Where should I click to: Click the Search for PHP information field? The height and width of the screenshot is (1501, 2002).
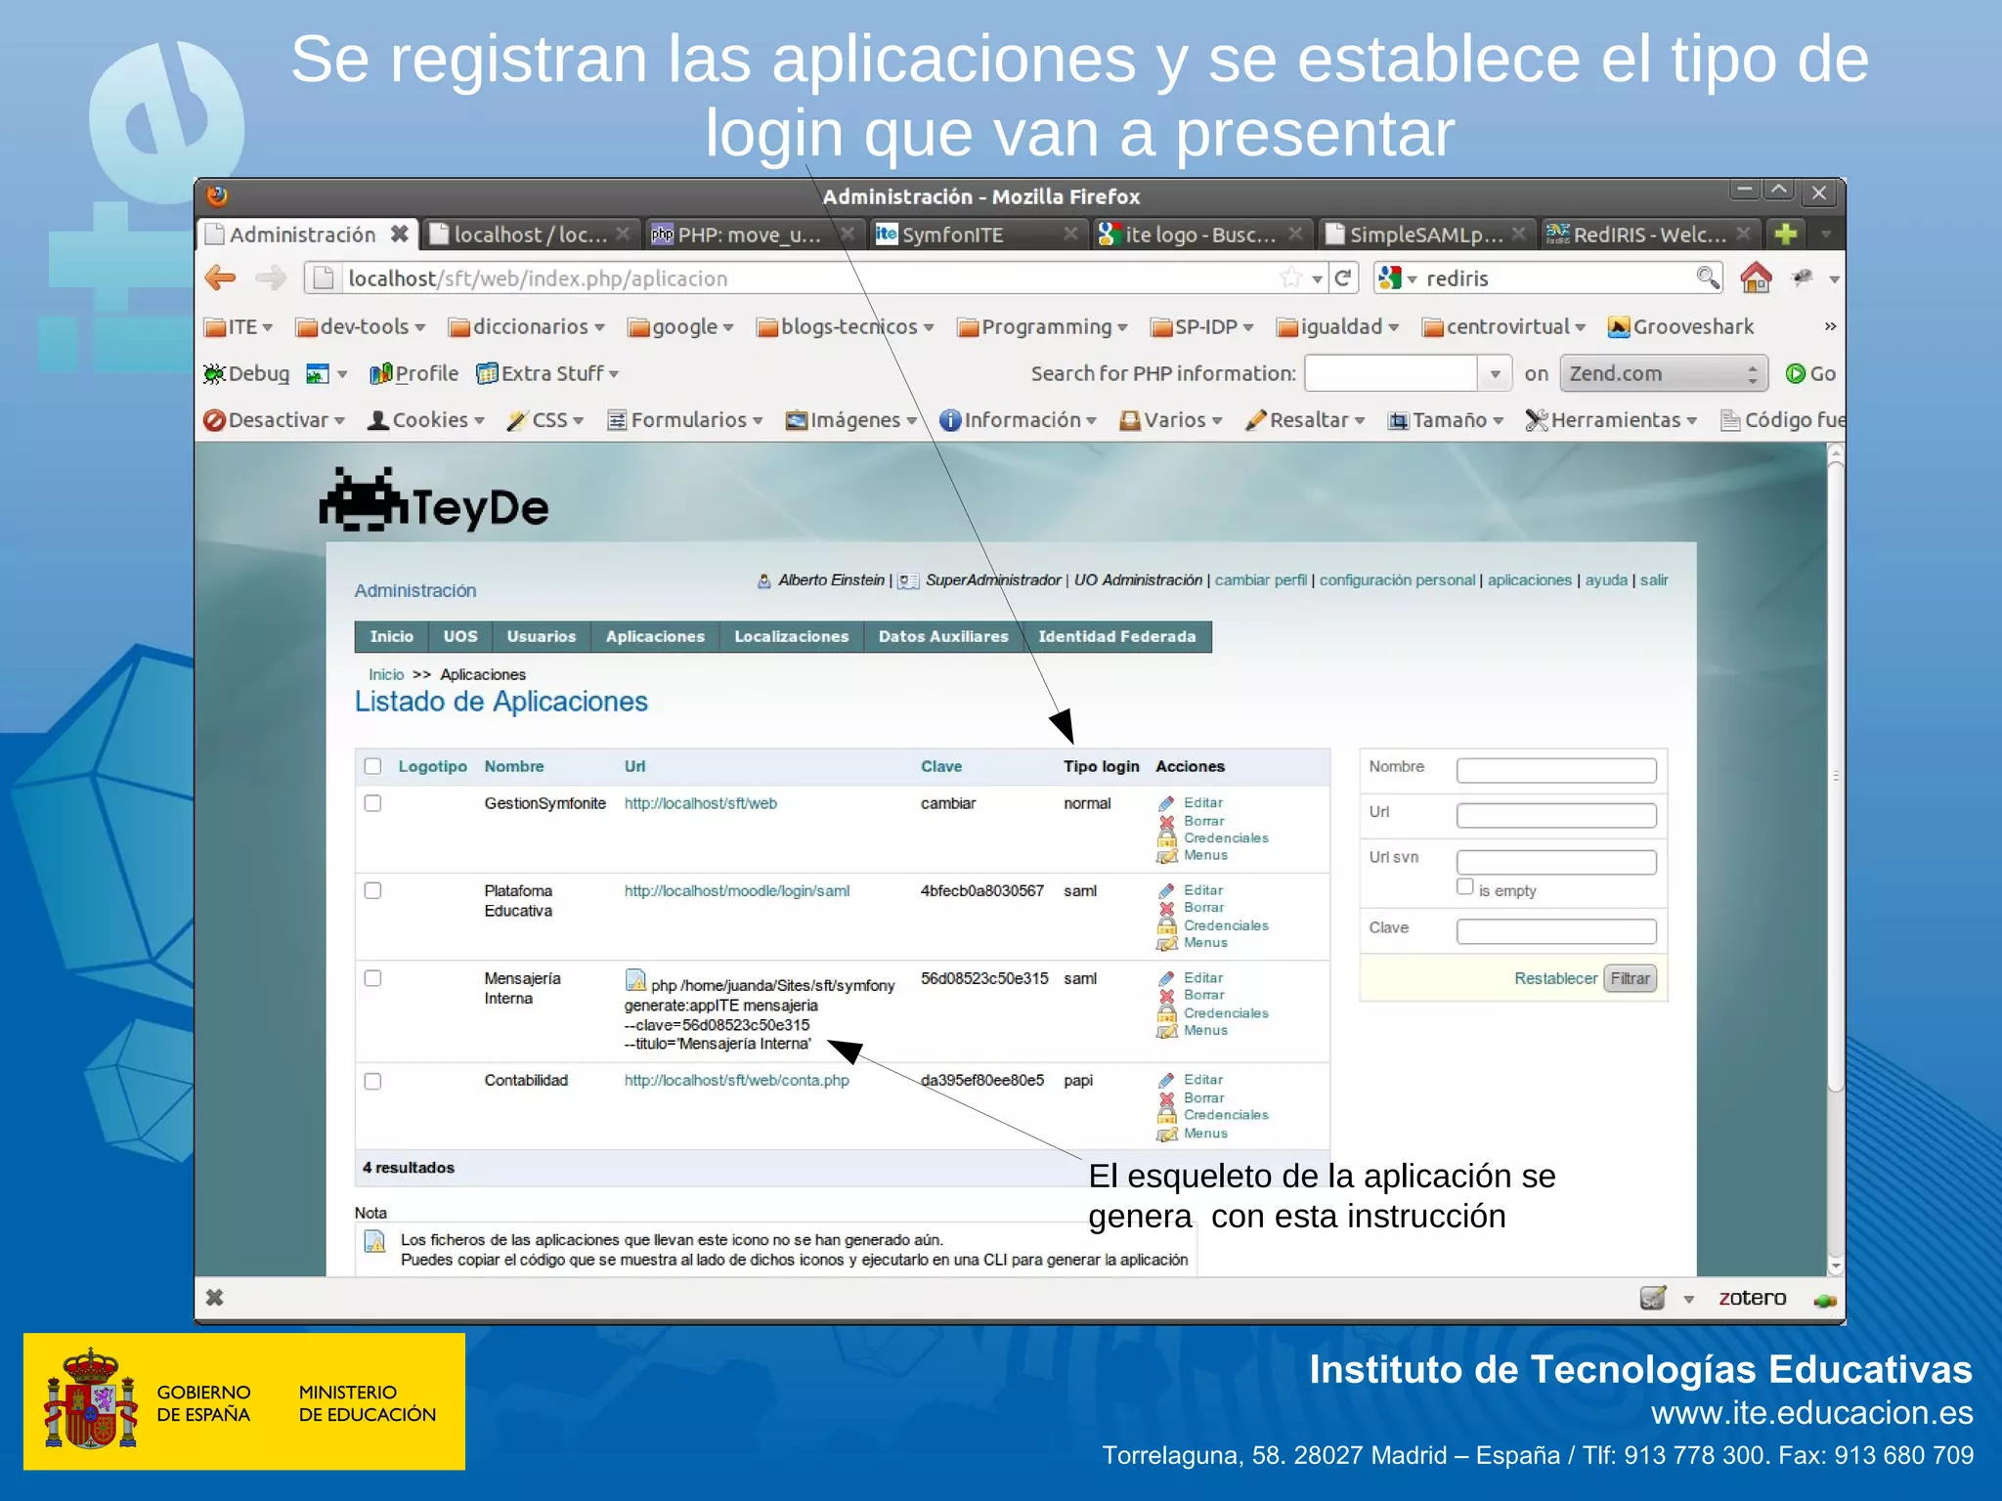pos(1391,373)
